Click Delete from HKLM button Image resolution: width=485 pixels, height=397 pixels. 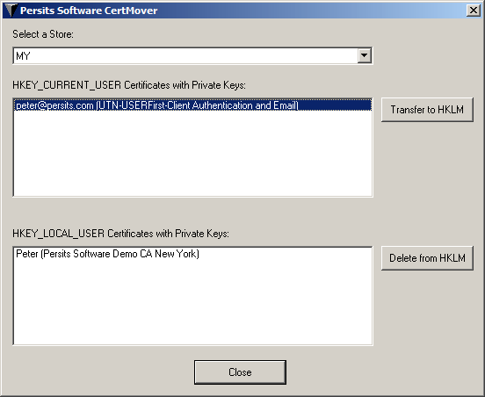tap(427, 258)
